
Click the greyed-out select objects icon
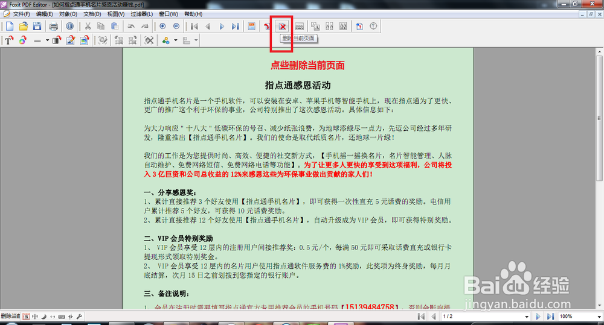103,40
